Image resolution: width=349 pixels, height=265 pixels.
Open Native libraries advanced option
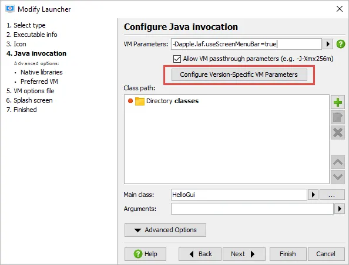[x=41, y=72]
